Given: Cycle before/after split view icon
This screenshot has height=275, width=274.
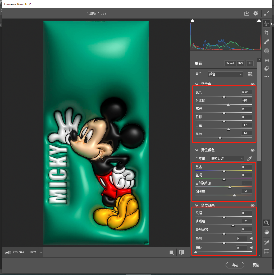Looking at the screenshot, I should (x=182, y=252).
